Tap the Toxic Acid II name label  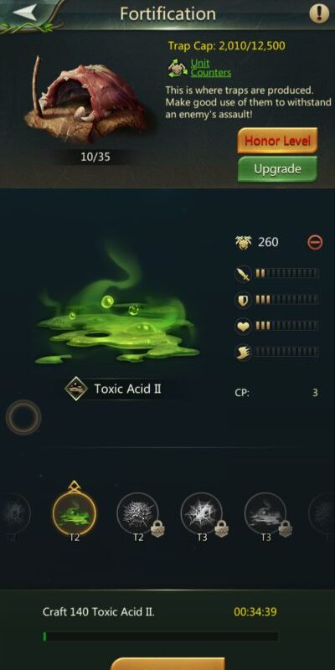pos(127,389)
